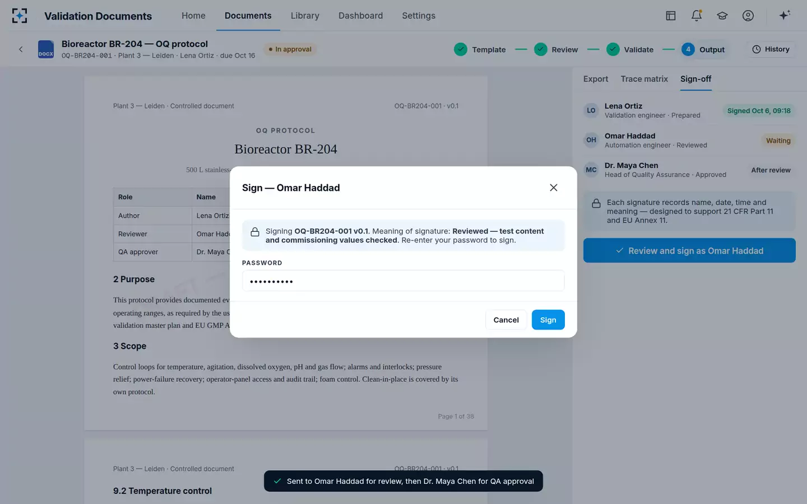Launch the AI sparkle assistant
The image size is (807, 504).
click(x=785, y=15)
